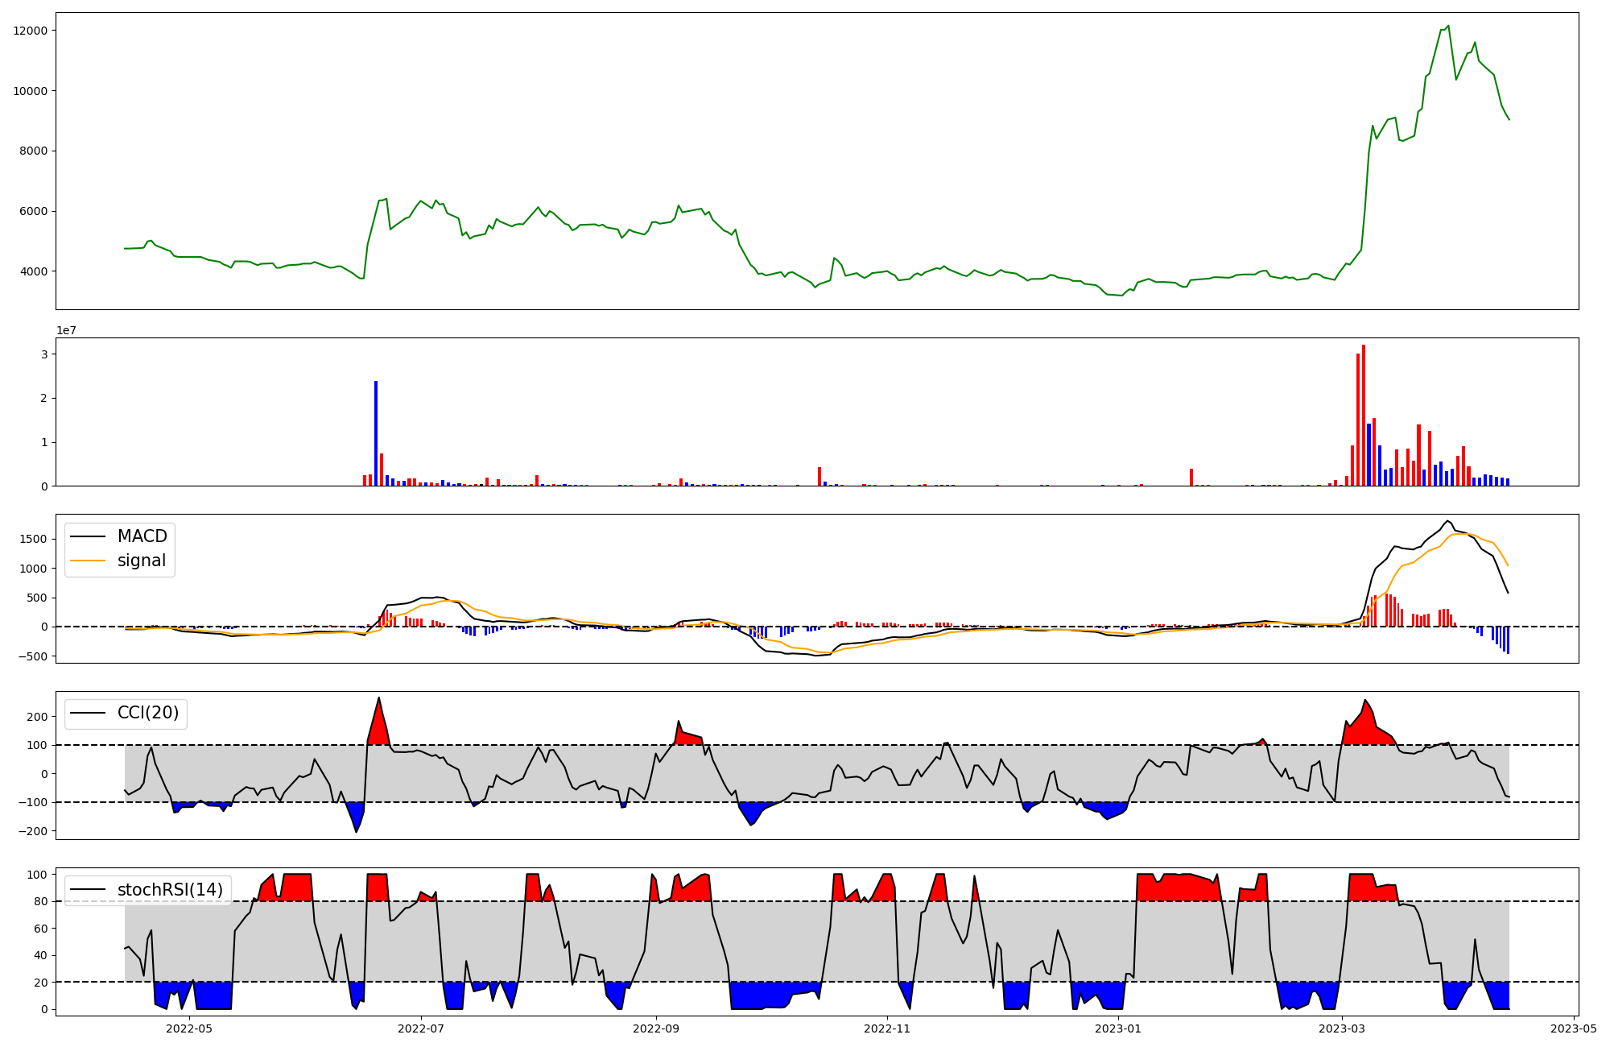Click the tall blue volume bar near 2022-07
The width and height of the screenshot is (1610, 1047).
pos(376,433)
